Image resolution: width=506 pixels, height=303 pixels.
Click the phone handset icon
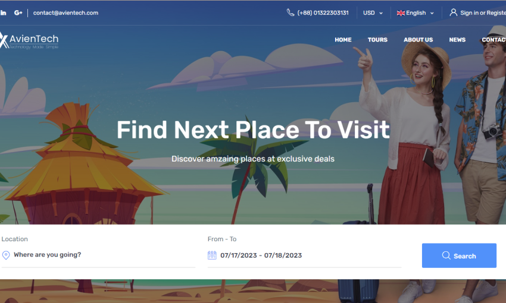(291, 12)
